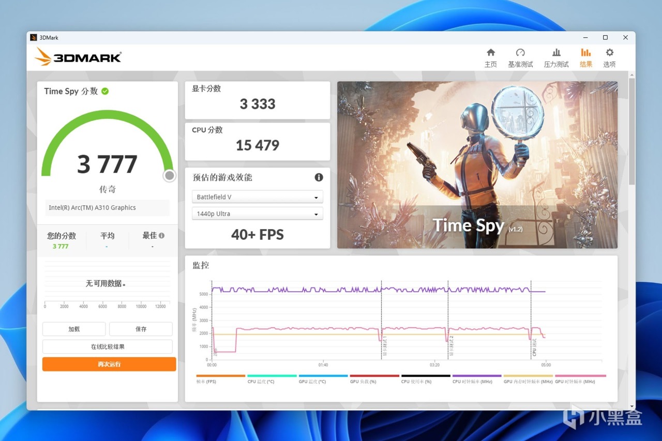Screen dimensions: 662x441
Task: Toggle the CPU 时钟频率 (MHz) legend series
Action: point(476,379)
